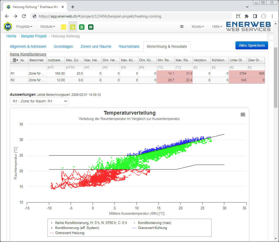Switch to the Zonen und Räume tab
The image size is (279, 242).
pos(96,46)
